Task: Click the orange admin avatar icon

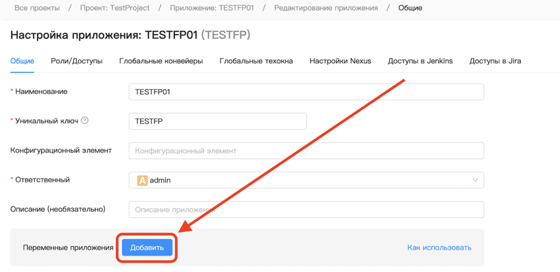Action: pos(142,180)
